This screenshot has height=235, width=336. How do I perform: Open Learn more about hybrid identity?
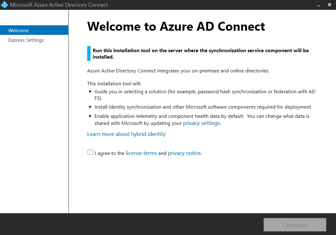click(x=126, y=134)
